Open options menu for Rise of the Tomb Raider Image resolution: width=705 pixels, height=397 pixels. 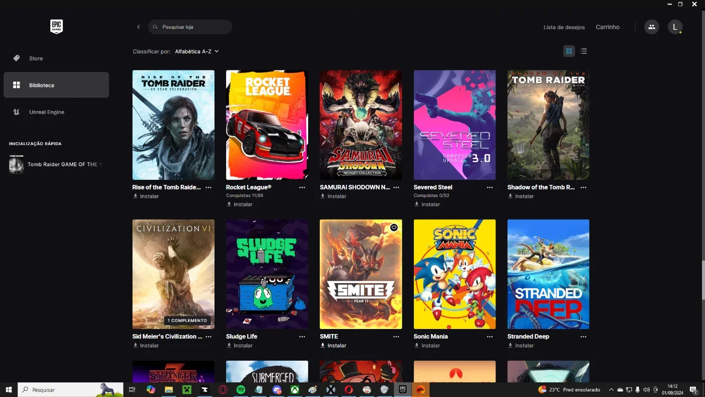208,187
